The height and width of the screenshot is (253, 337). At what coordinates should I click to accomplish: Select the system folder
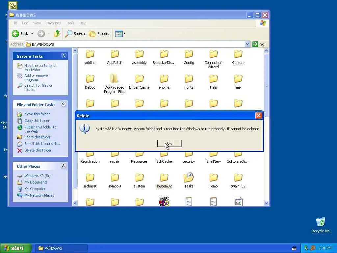point(139,181)
